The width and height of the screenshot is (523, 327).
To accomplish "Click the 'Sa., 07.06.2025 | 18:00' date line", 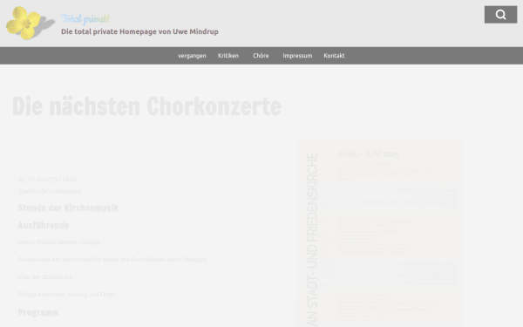I will tap(47, 180).
